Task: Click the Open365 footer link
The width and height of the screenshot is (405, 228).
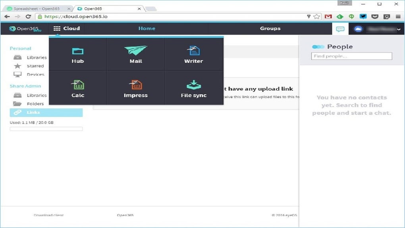Action: click(125, 215)
